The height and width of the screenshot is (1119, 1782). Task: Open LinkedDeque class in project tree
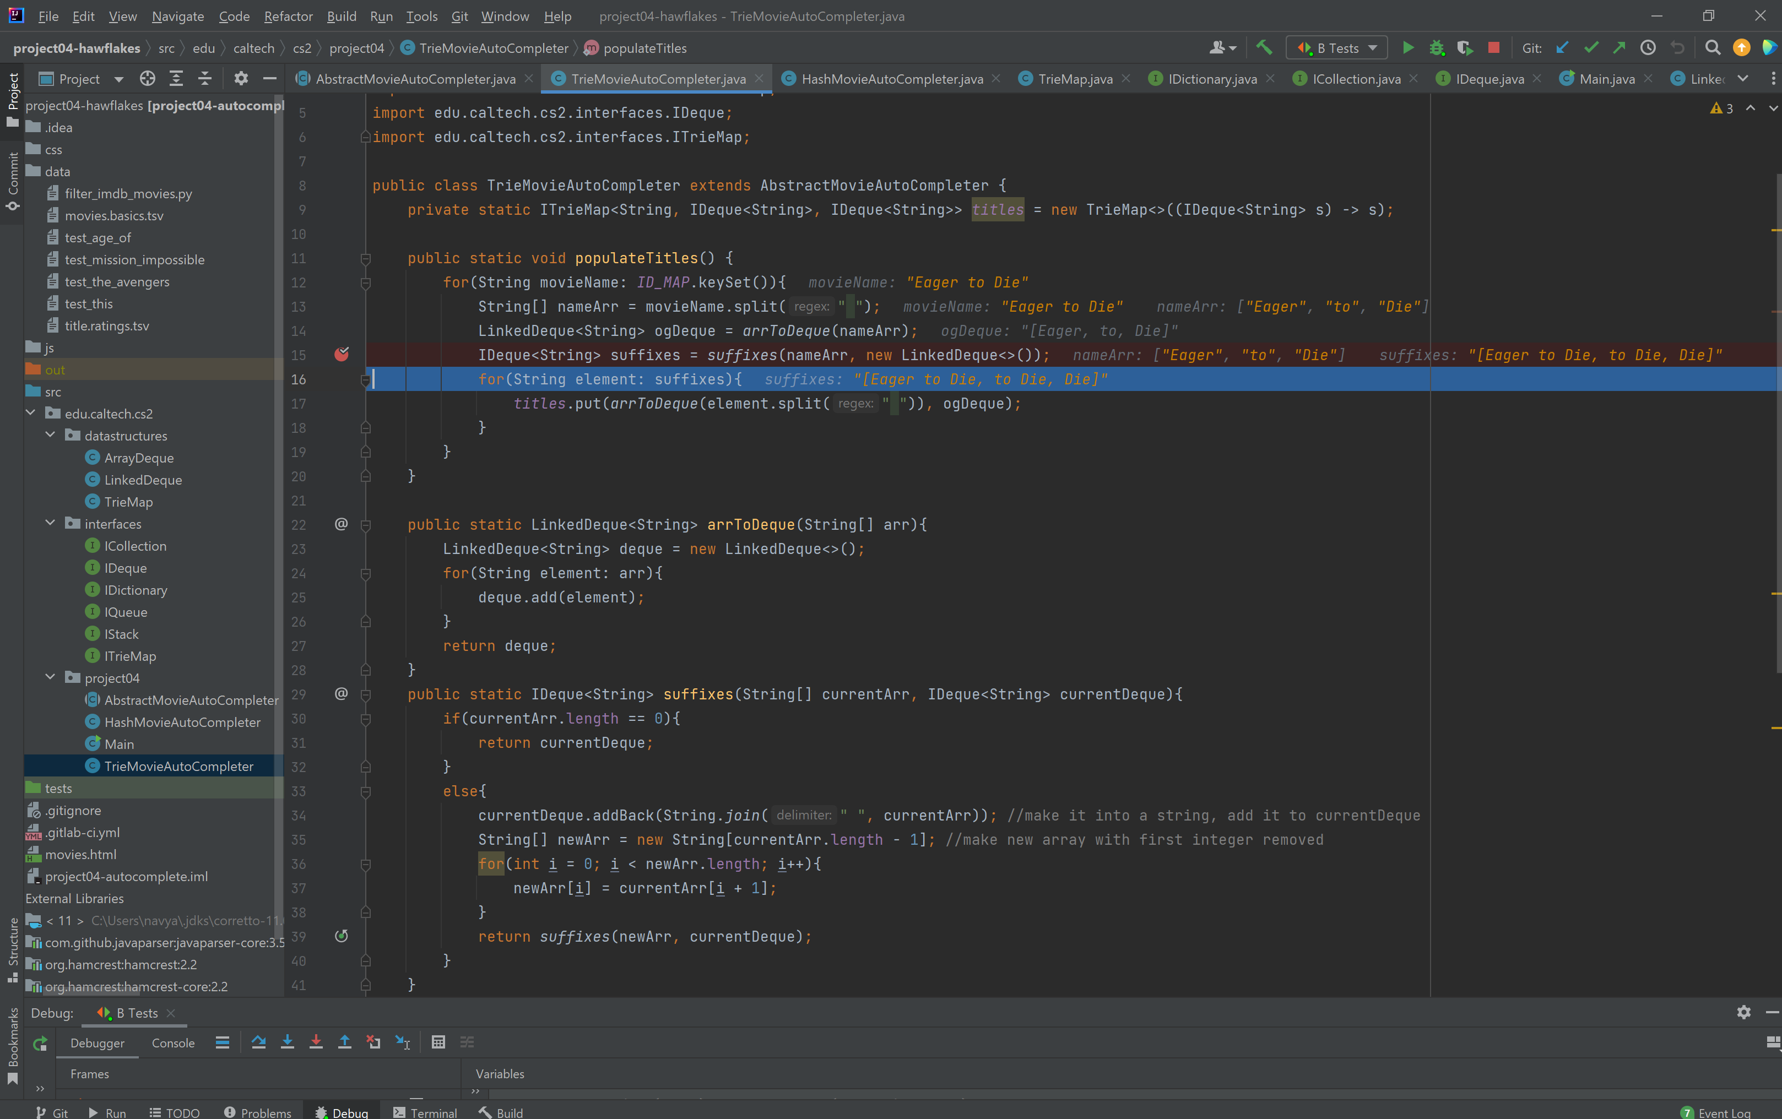pos(143,480)
